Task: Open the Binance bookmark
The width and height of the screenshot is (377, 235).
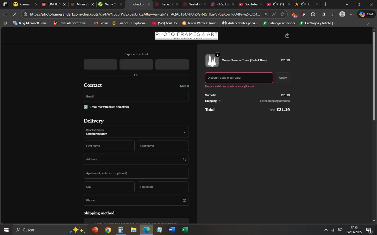Action: pyautogui.click(x=130, y=23)
